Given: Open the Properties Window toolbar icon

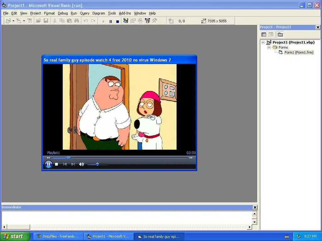Looking at the screenshot, I should point(133,21).
